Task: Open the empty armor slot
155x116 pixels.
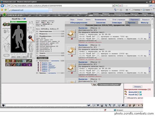Action: click(6, 48)
